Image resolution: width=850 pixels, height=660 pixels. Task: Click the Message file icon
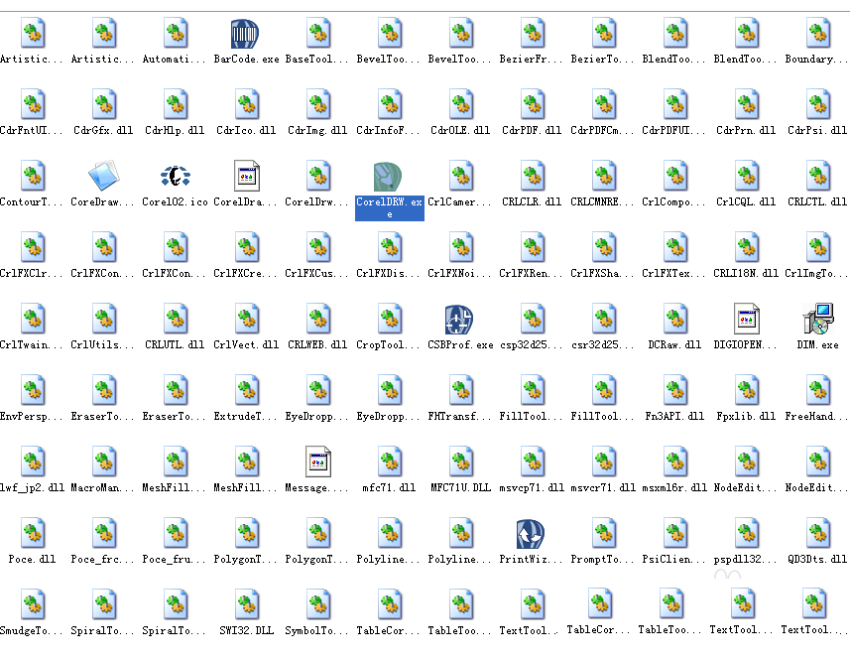(x=318, y=462)
